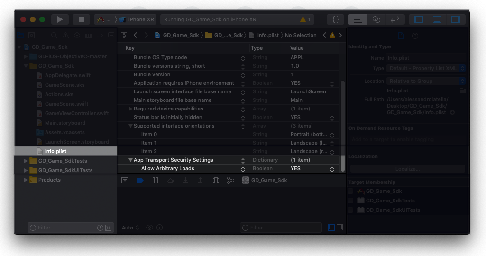The width and height of the screenshot is (486, 256).
Task: Open Allow Arbitrary Loads YES value dropdown
Action: (332, 169)
